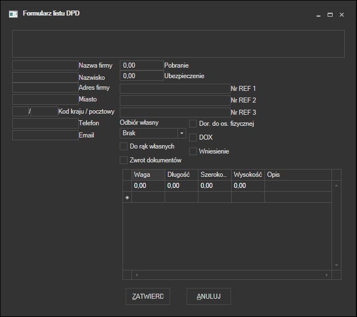Viewport: 357px width, 317px height.
Task: Click the Długość cell value 0,00
Action: point(181,186)
